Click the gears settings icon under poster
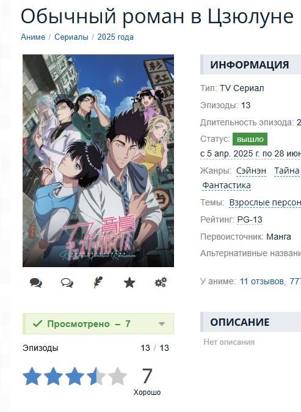The height and width of the screenshot is (412, 301). 161,282
